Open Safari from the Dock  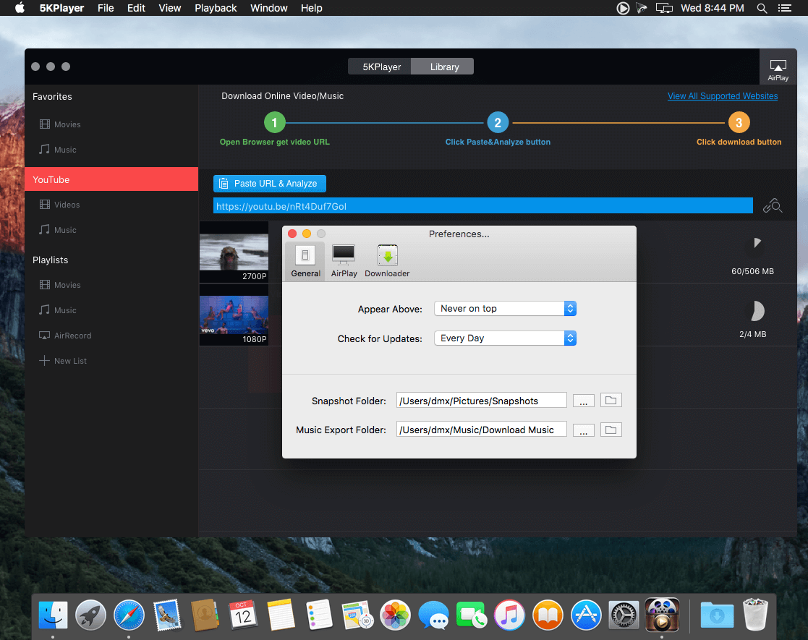pyautogui.click(x=129, y=615)
